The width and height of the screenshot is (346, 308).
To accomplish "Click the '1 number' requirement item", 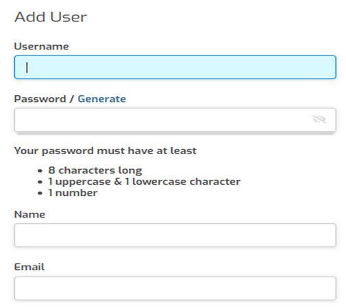I will click(73, 193).
